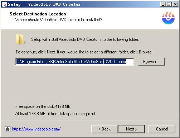
Task: Cancel the VideoSolo installation
Action: click(x=162, y=129)
